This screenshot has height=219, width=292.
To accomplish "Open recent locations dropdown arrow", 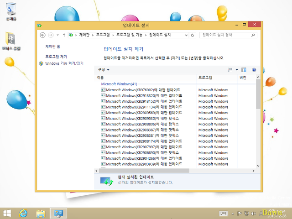I will 58,35.
